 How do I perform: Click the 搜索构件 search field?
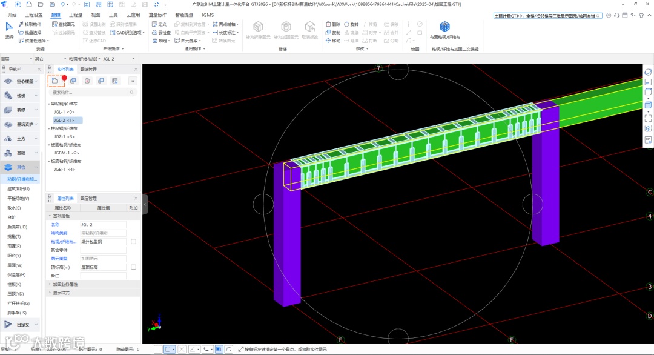(93, 92)
